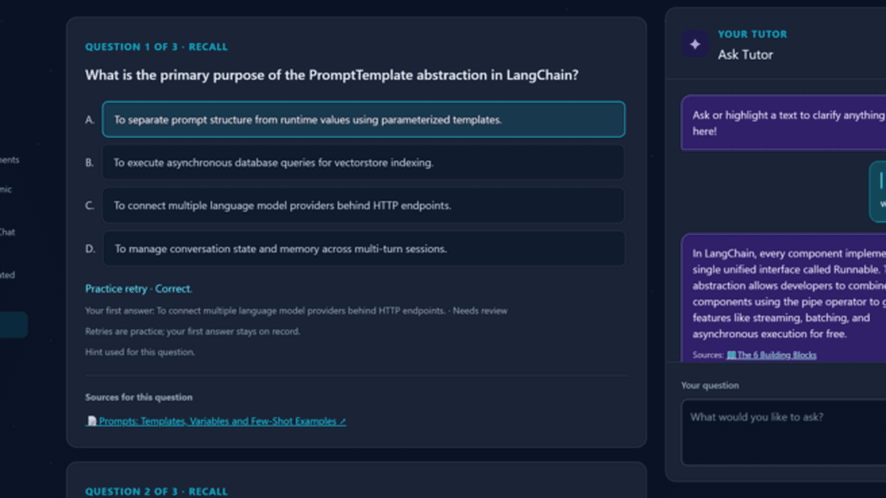Click the 'Your question' field label

709,385
